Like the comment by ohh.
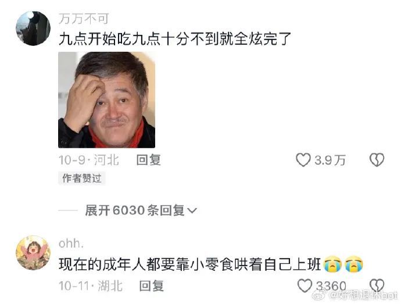 click(x=305, y=285)
